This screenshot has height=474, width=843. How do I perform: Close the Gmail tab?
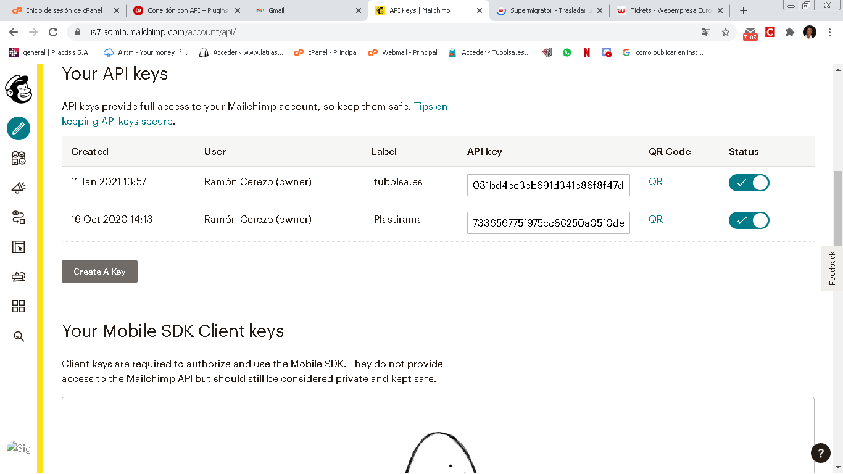pos(359,10)
